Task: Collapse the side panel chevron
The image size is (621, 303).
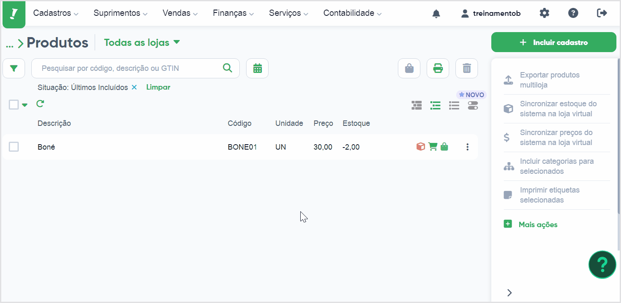Action: click(509, 293)
